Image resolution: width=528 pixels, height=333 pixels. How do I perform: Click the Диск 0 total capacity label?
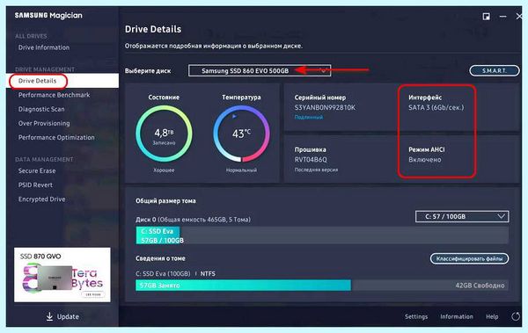(193, 220)
